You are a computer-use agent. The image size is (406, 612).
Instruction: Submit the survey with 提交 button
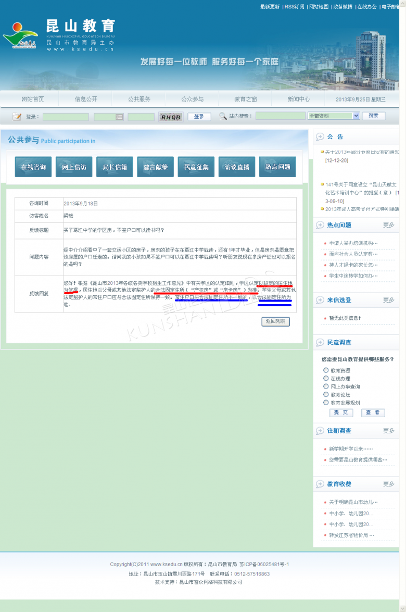click(x=341, y=413)
